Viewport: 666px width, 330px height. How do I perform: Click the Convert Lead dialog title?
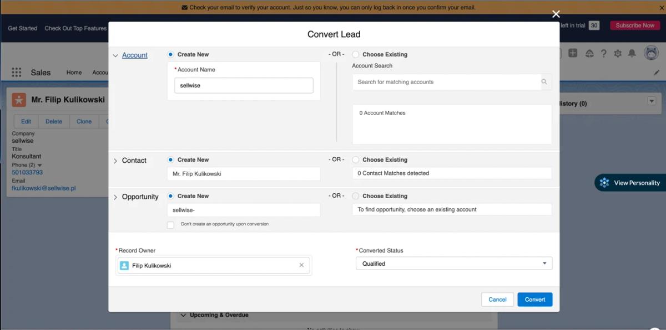click(334, 34)
